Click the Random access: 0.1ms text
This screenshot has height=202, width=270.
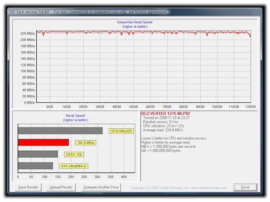coord(161,122)
